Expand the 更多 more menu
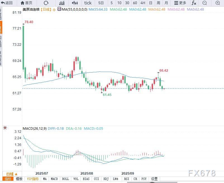Screen dimensions: 224x183 (180, 3)
